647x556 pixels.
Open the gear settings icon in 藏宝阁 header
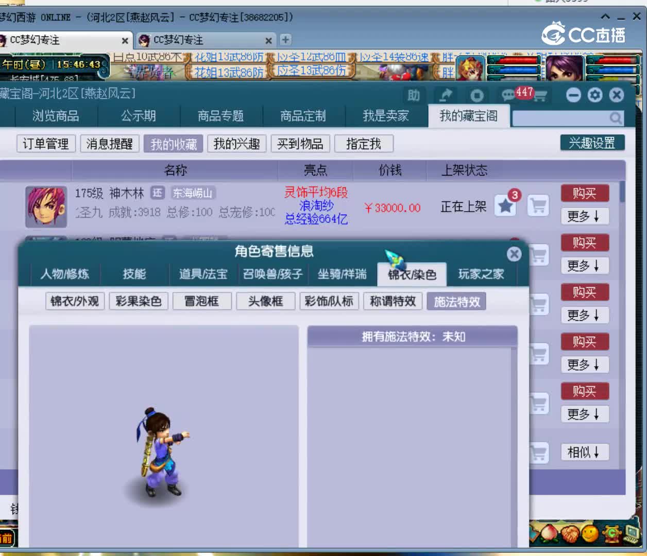pyautogui.click(x=595, y=95)
